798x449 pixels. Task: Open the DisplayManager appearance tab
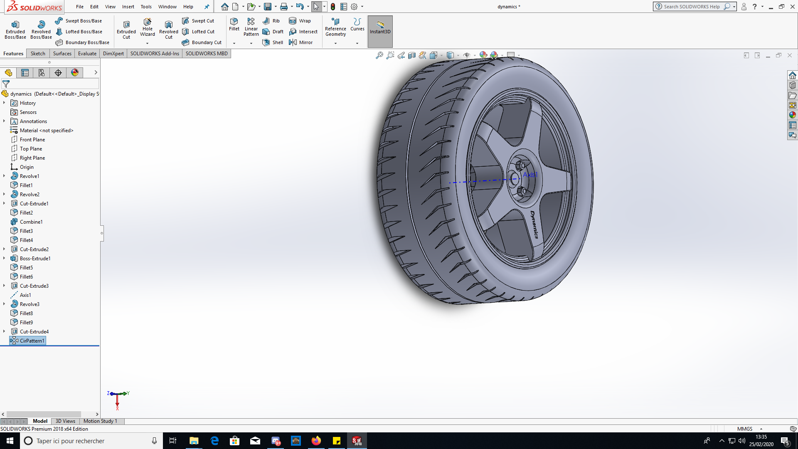click(x=75, y=73)
